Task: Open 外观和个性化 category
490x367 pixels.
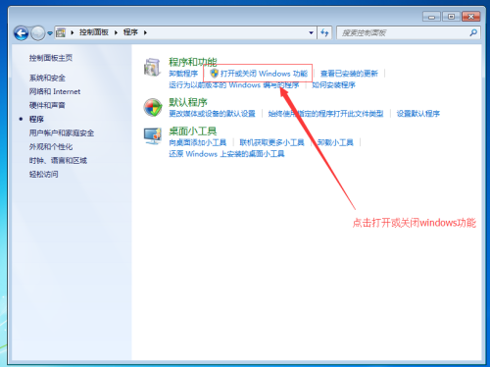Action: click(51, 146)
